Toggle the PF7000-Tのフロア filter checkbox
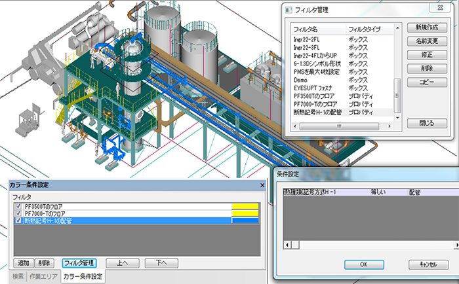 pyautogui.click(x=18, y=213)
